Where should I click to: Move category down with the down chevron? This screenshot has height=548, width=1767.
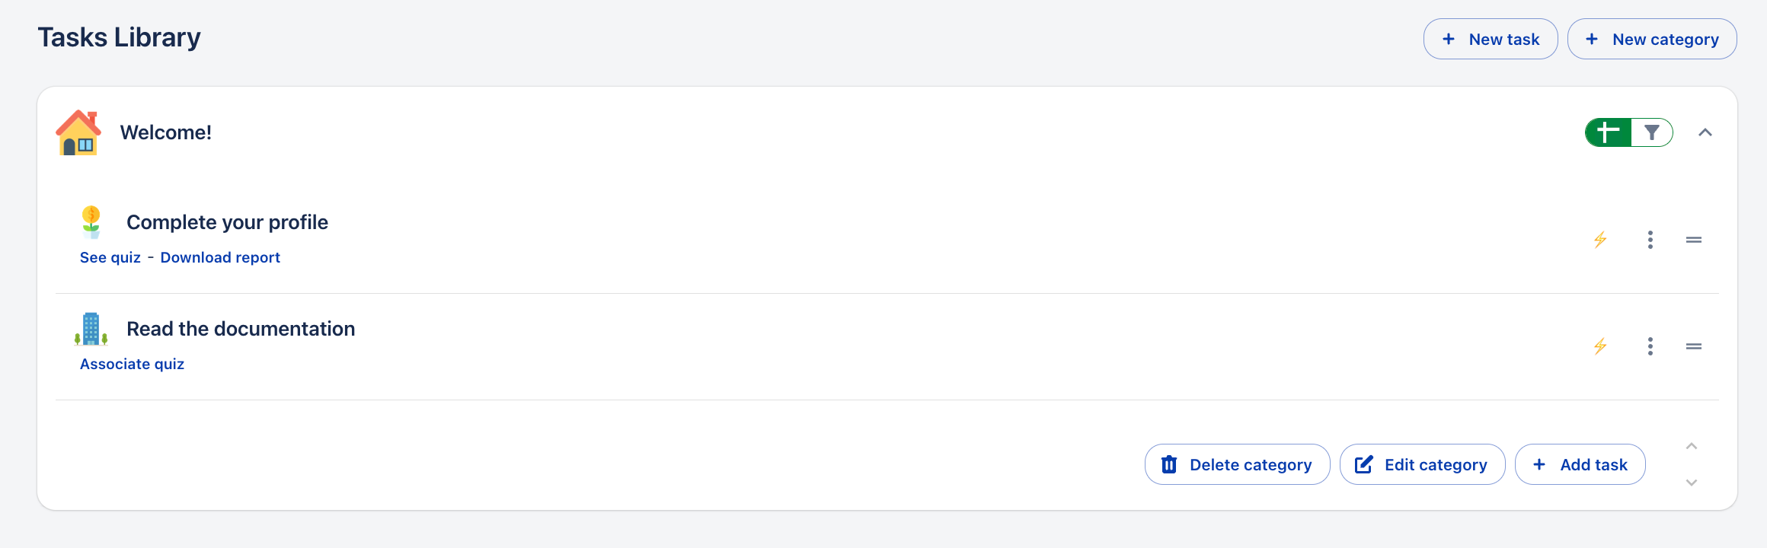1692,483
